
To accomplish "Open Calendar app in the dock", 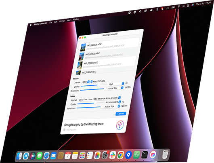I will coord(68,156).
